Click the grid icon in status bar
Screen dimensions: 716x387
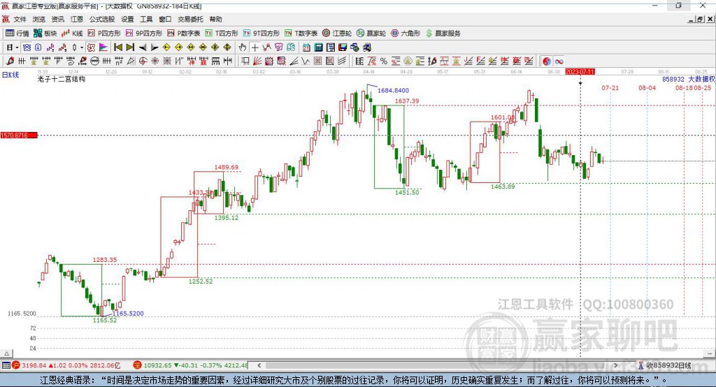(6, 365)
